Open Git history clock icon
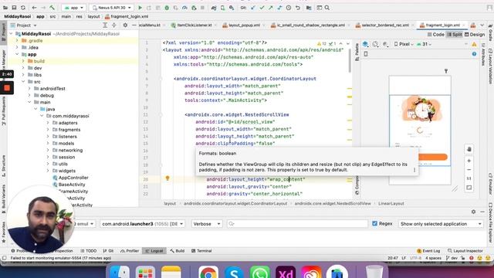The image size is (494, 278). coord(289,8)
